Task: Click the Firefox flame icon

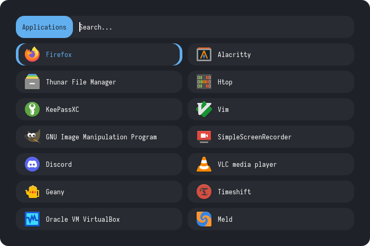Action: (x=32, y=54)
